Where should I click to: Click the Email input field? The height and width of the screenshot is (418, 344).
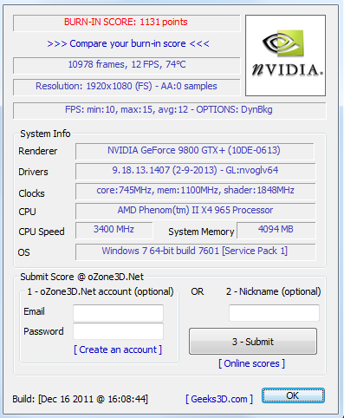coord(118,312)
